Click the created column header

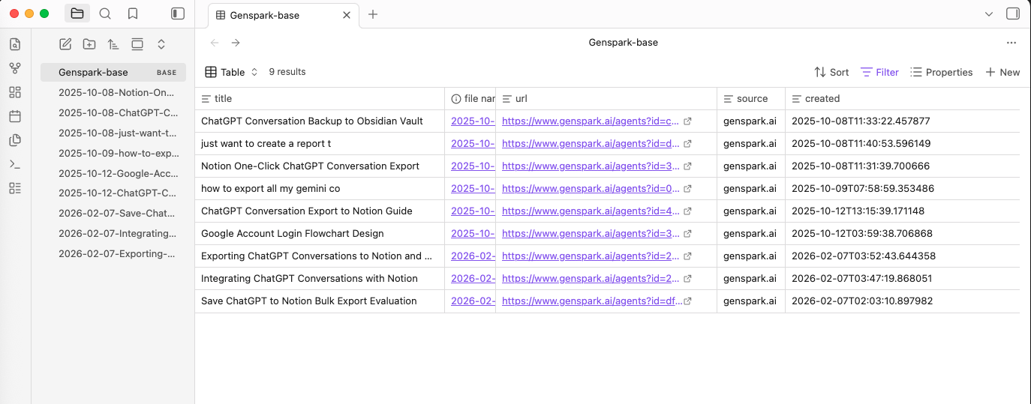coord(822,98)
